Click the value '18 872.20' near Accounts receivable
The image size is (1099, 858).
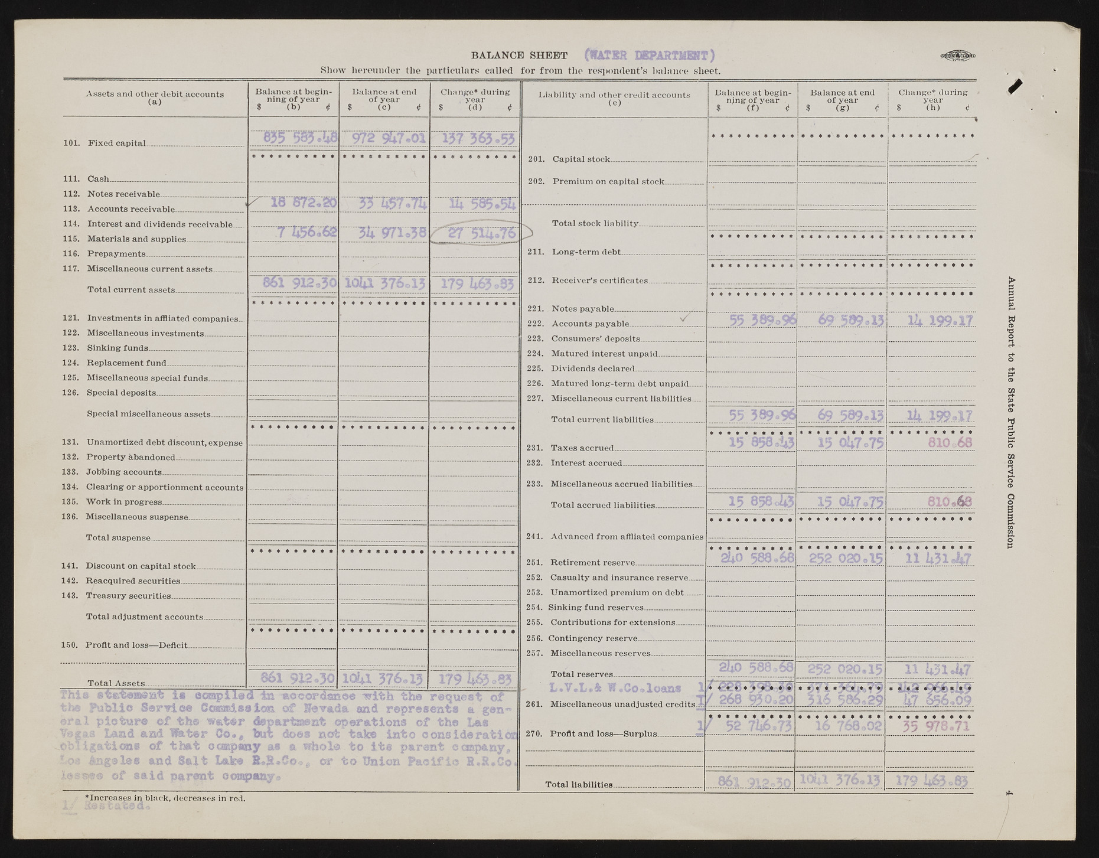(x=304, y=202)
